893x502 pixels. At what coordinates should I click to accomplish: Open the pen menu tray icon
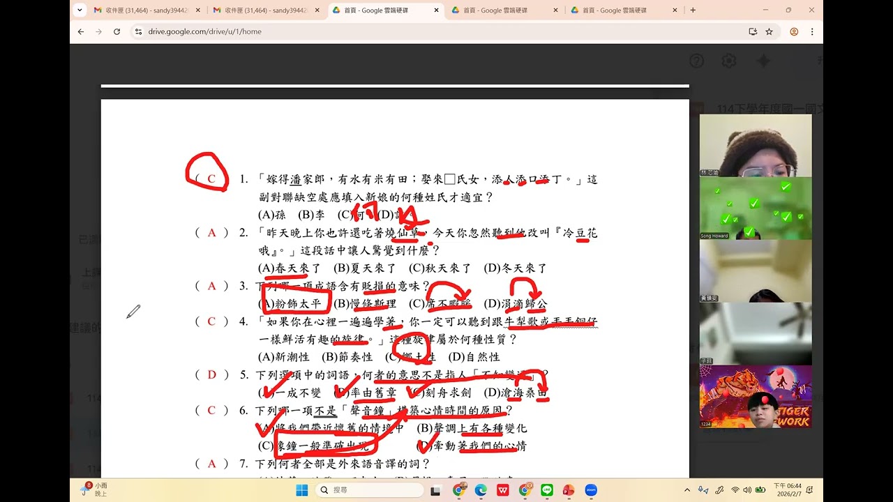click(x=719, y=490)
